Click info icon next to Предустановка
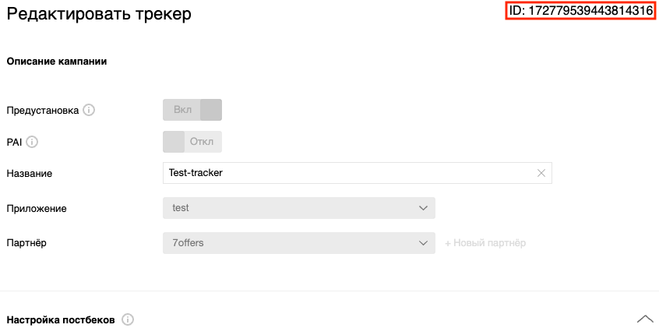 pyautogui.click(x=89, y=111)
